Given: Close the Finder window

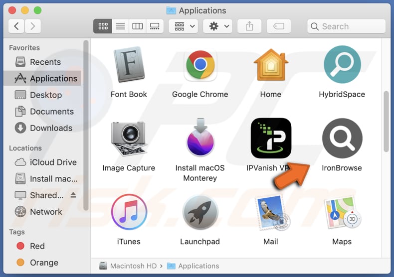Looking at the screenshot, I should pyautogui.click(x=12, y=10).
